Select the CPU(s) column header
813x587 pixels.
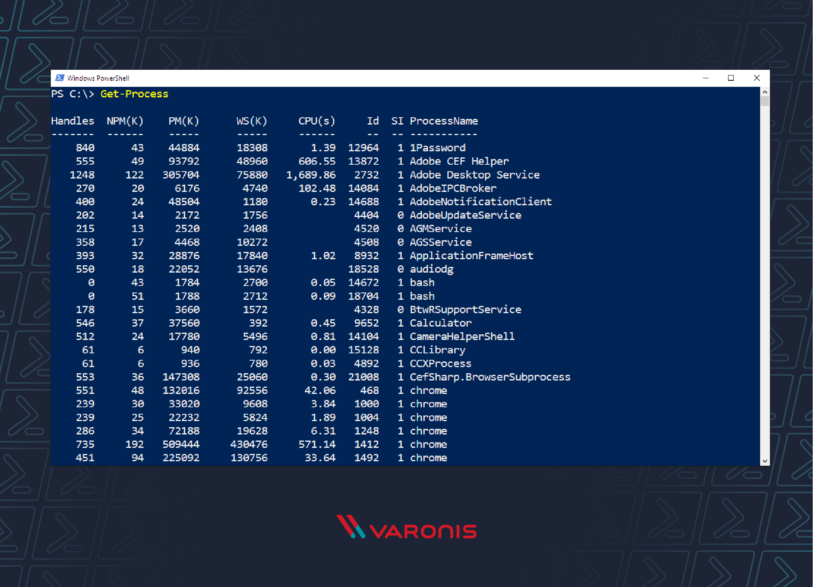pos(317,120)
